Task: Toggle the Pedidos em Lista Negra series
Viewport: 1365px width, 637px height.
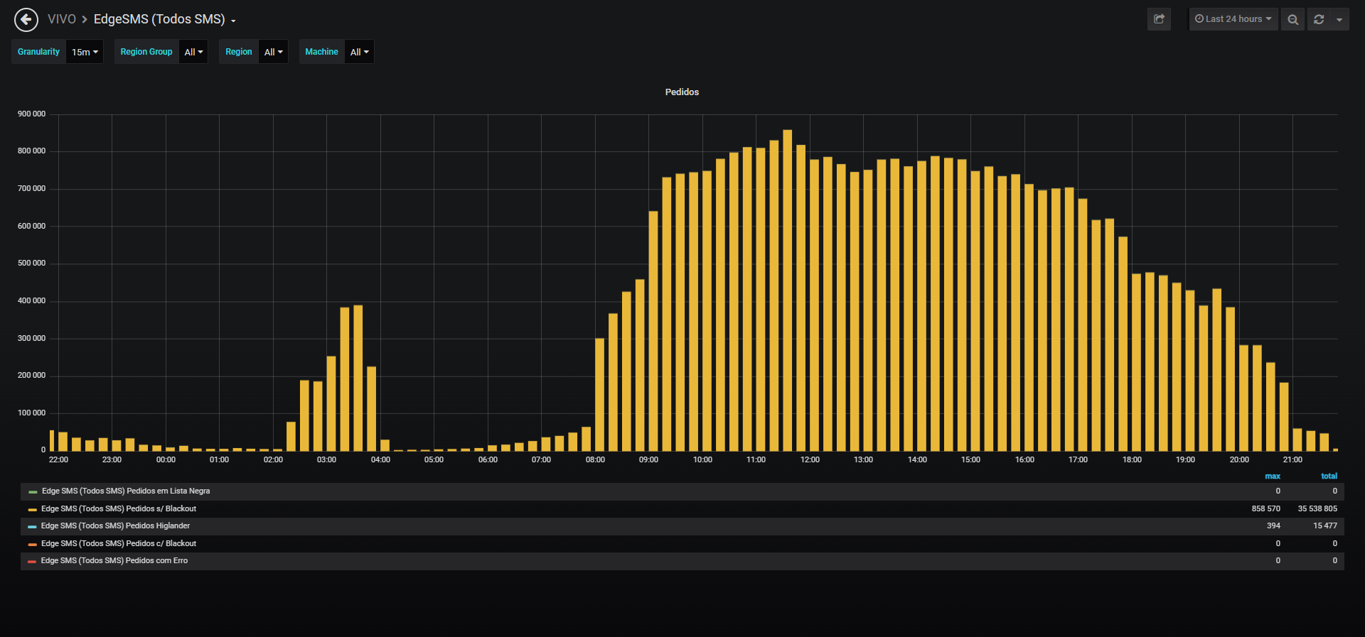Action: tap(126, 491)
